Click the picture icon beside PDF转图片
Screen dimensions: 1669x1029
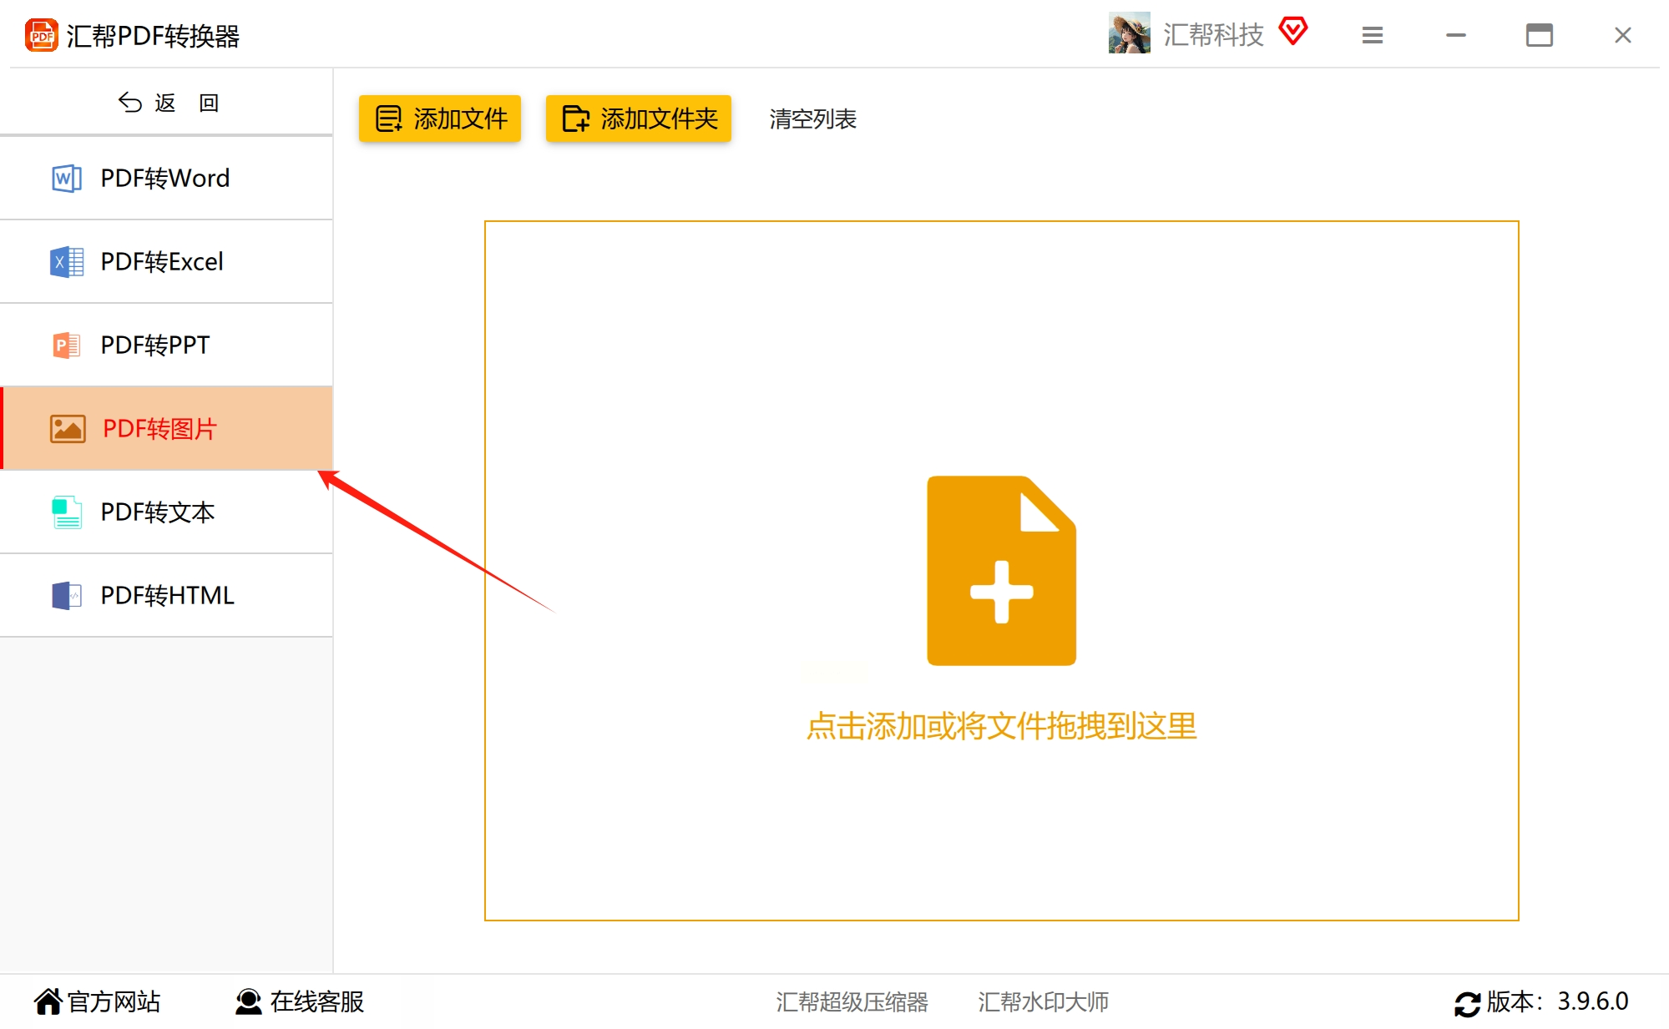point(68,428)
